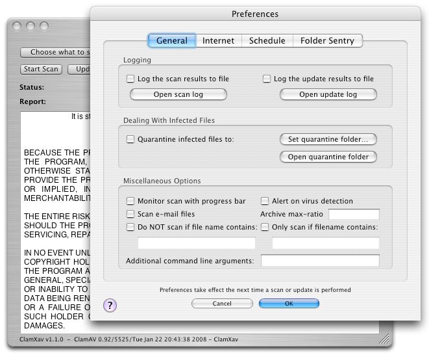Check Quarantine infected files to
Screen dimensions: 429x357
tap(130, 139)
